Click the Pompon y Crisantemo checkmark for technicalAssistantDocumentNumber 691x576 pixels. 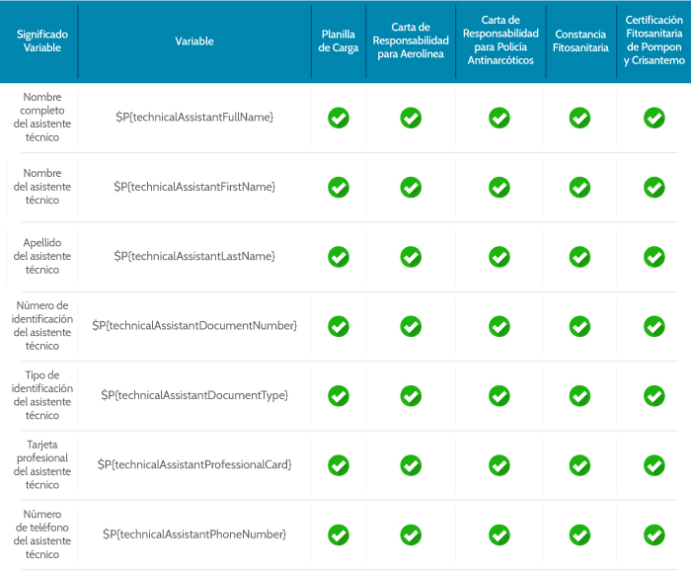tap(654, 326)
